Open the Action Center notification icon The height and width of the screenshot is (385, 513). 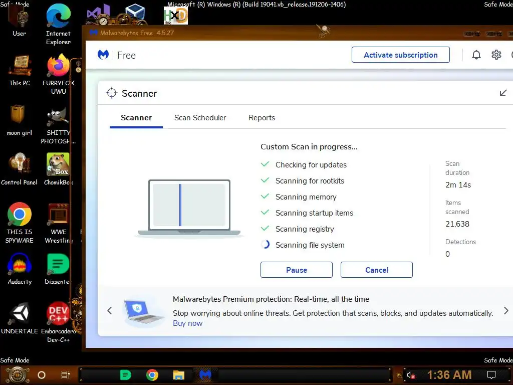(491, 375)
